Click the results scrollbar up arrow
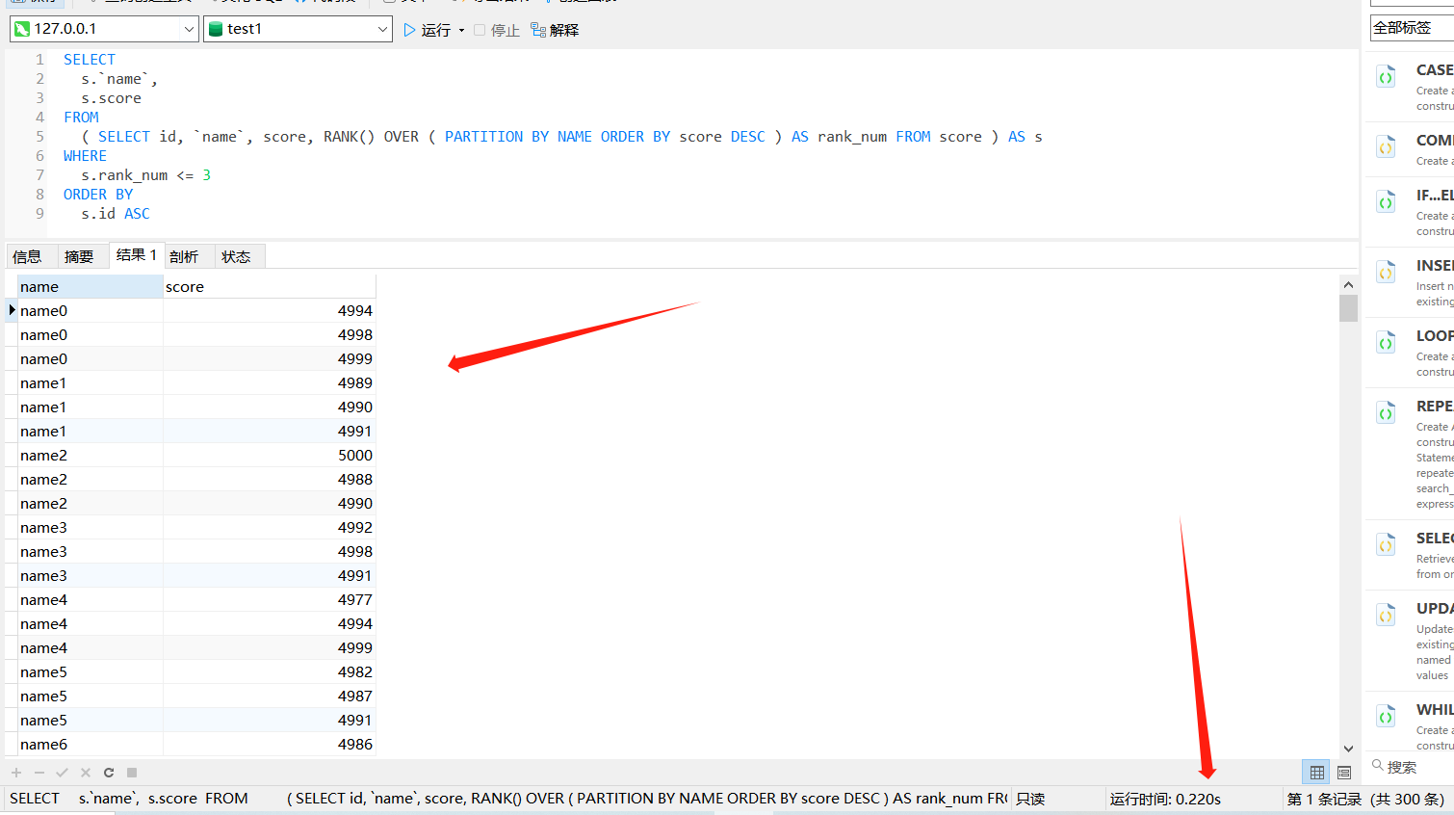The height and width of the screenshot is (815, 1454). (x=1348, y=285)
